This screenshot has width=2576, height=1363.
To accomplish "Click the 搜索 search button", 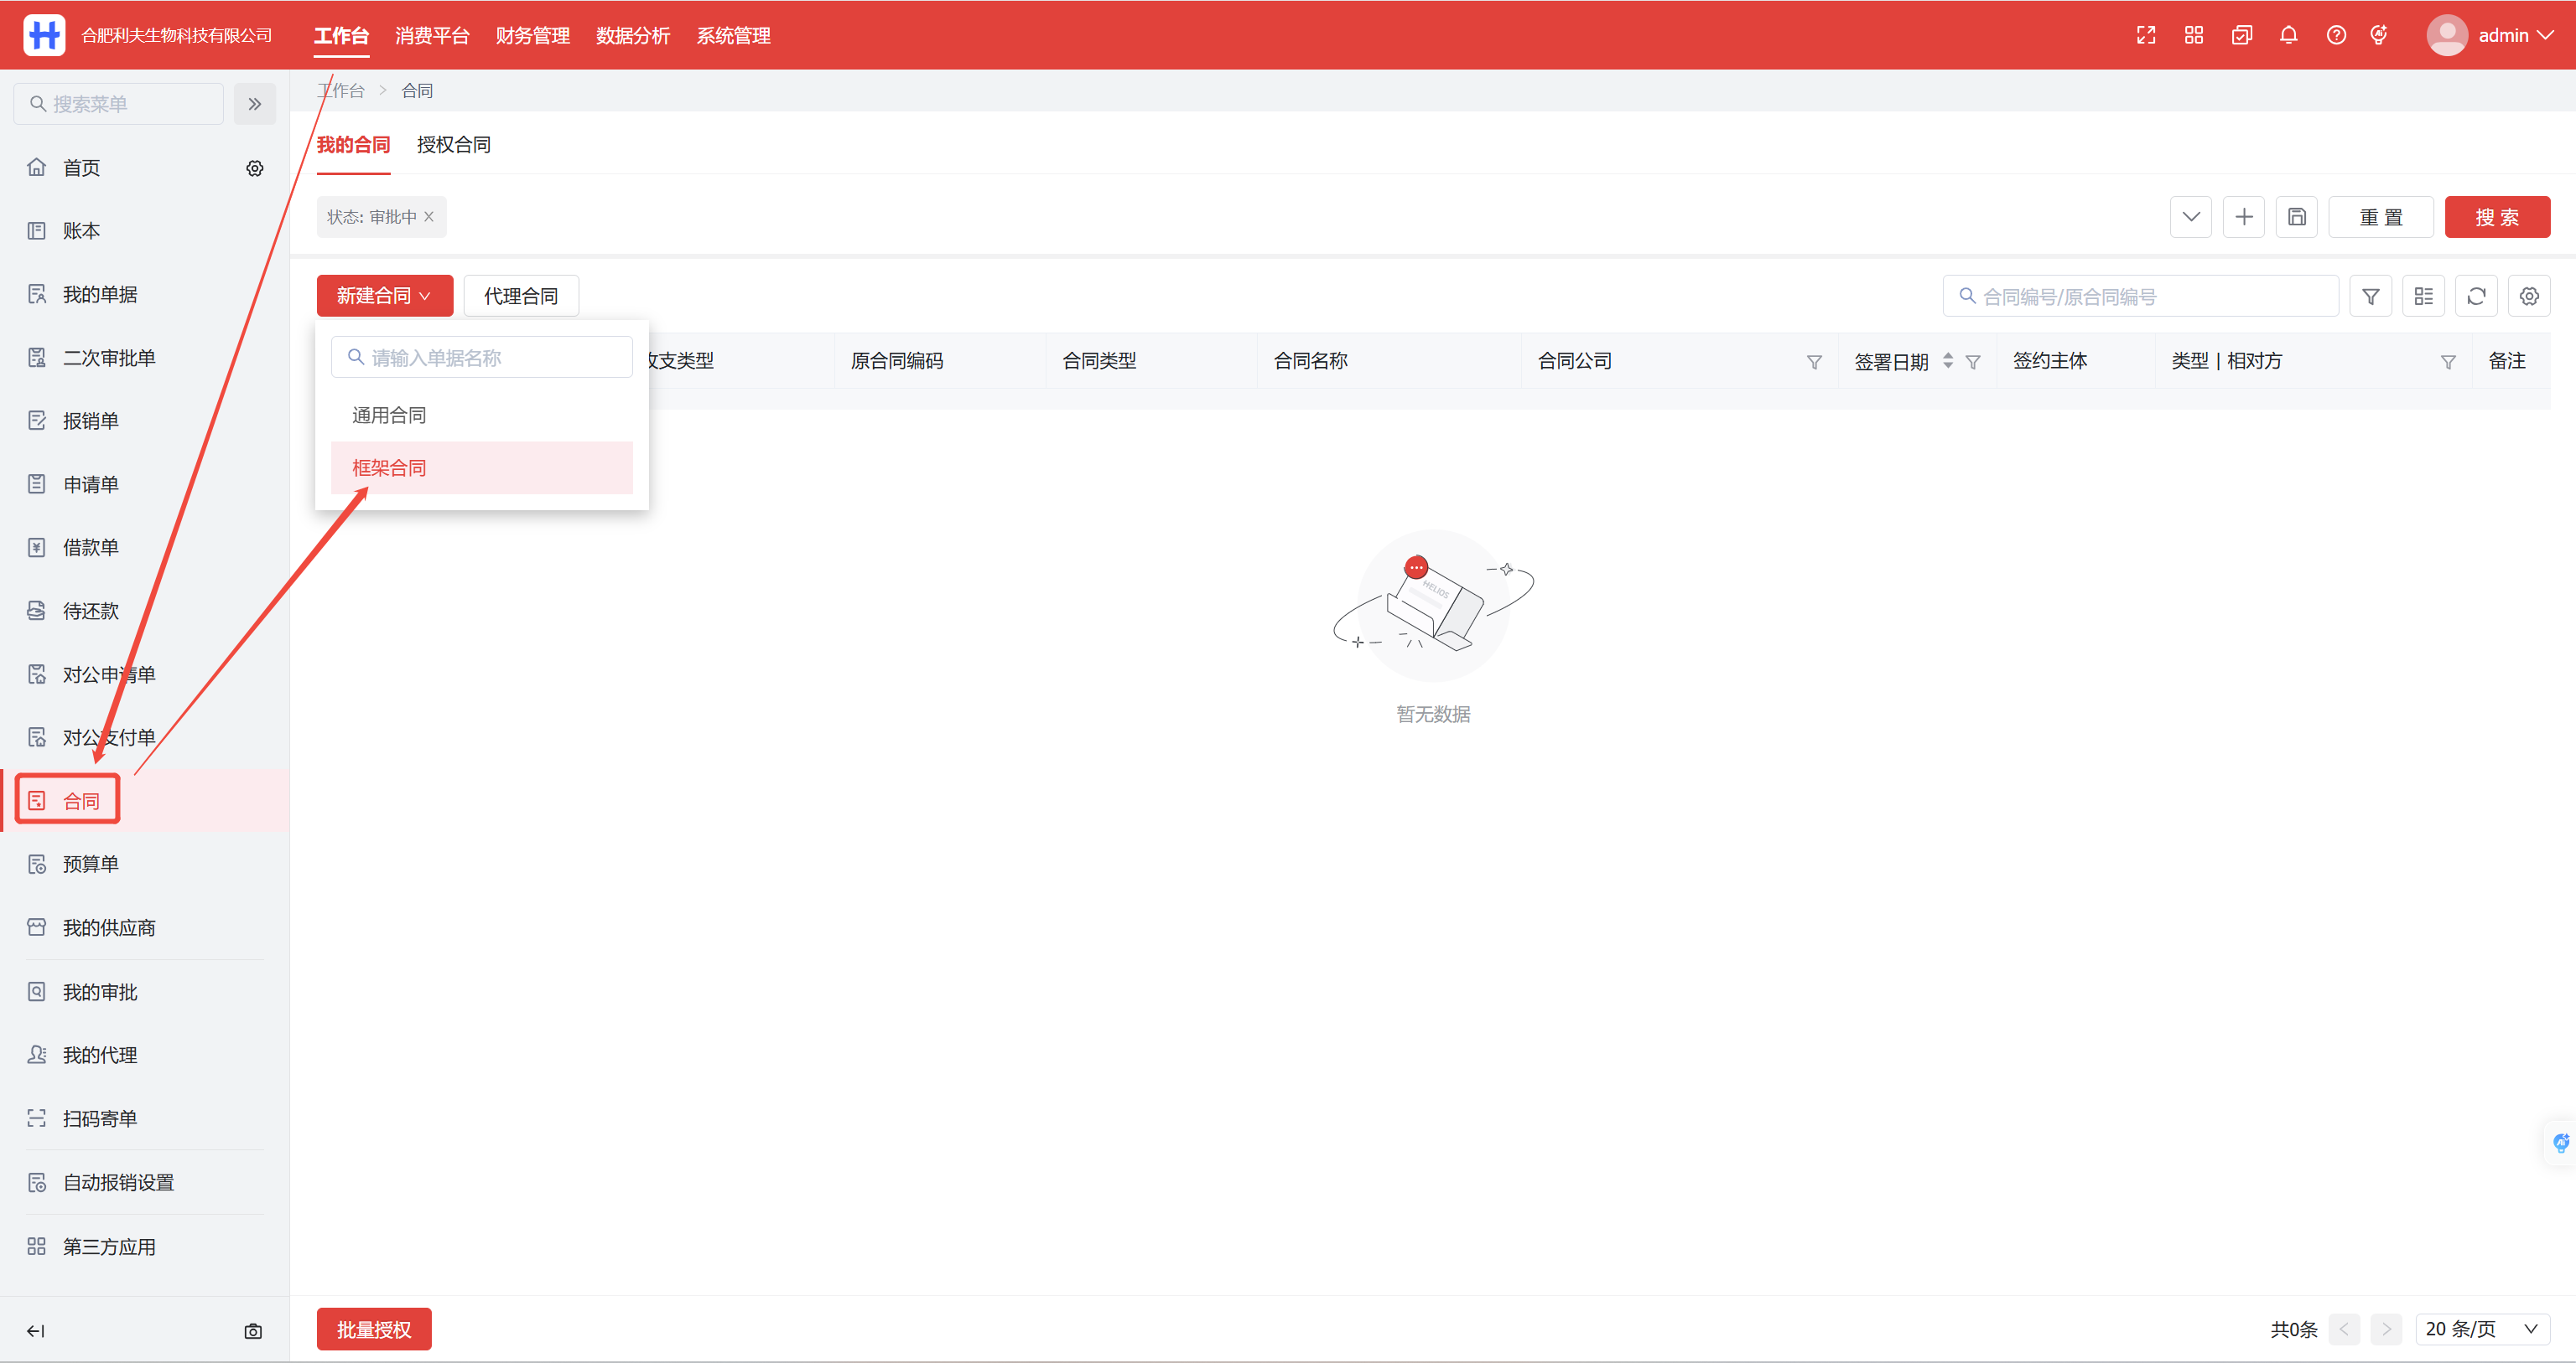I will [x=2497, y=217].
